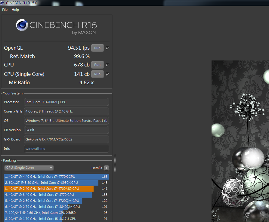Click the MP Ratio 4.82 x value
This screenshot has height=222, width=269.
coord(86,82)
